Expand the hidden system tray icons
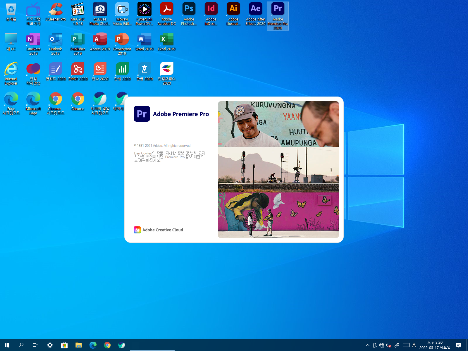 click(x=368, y=345)
